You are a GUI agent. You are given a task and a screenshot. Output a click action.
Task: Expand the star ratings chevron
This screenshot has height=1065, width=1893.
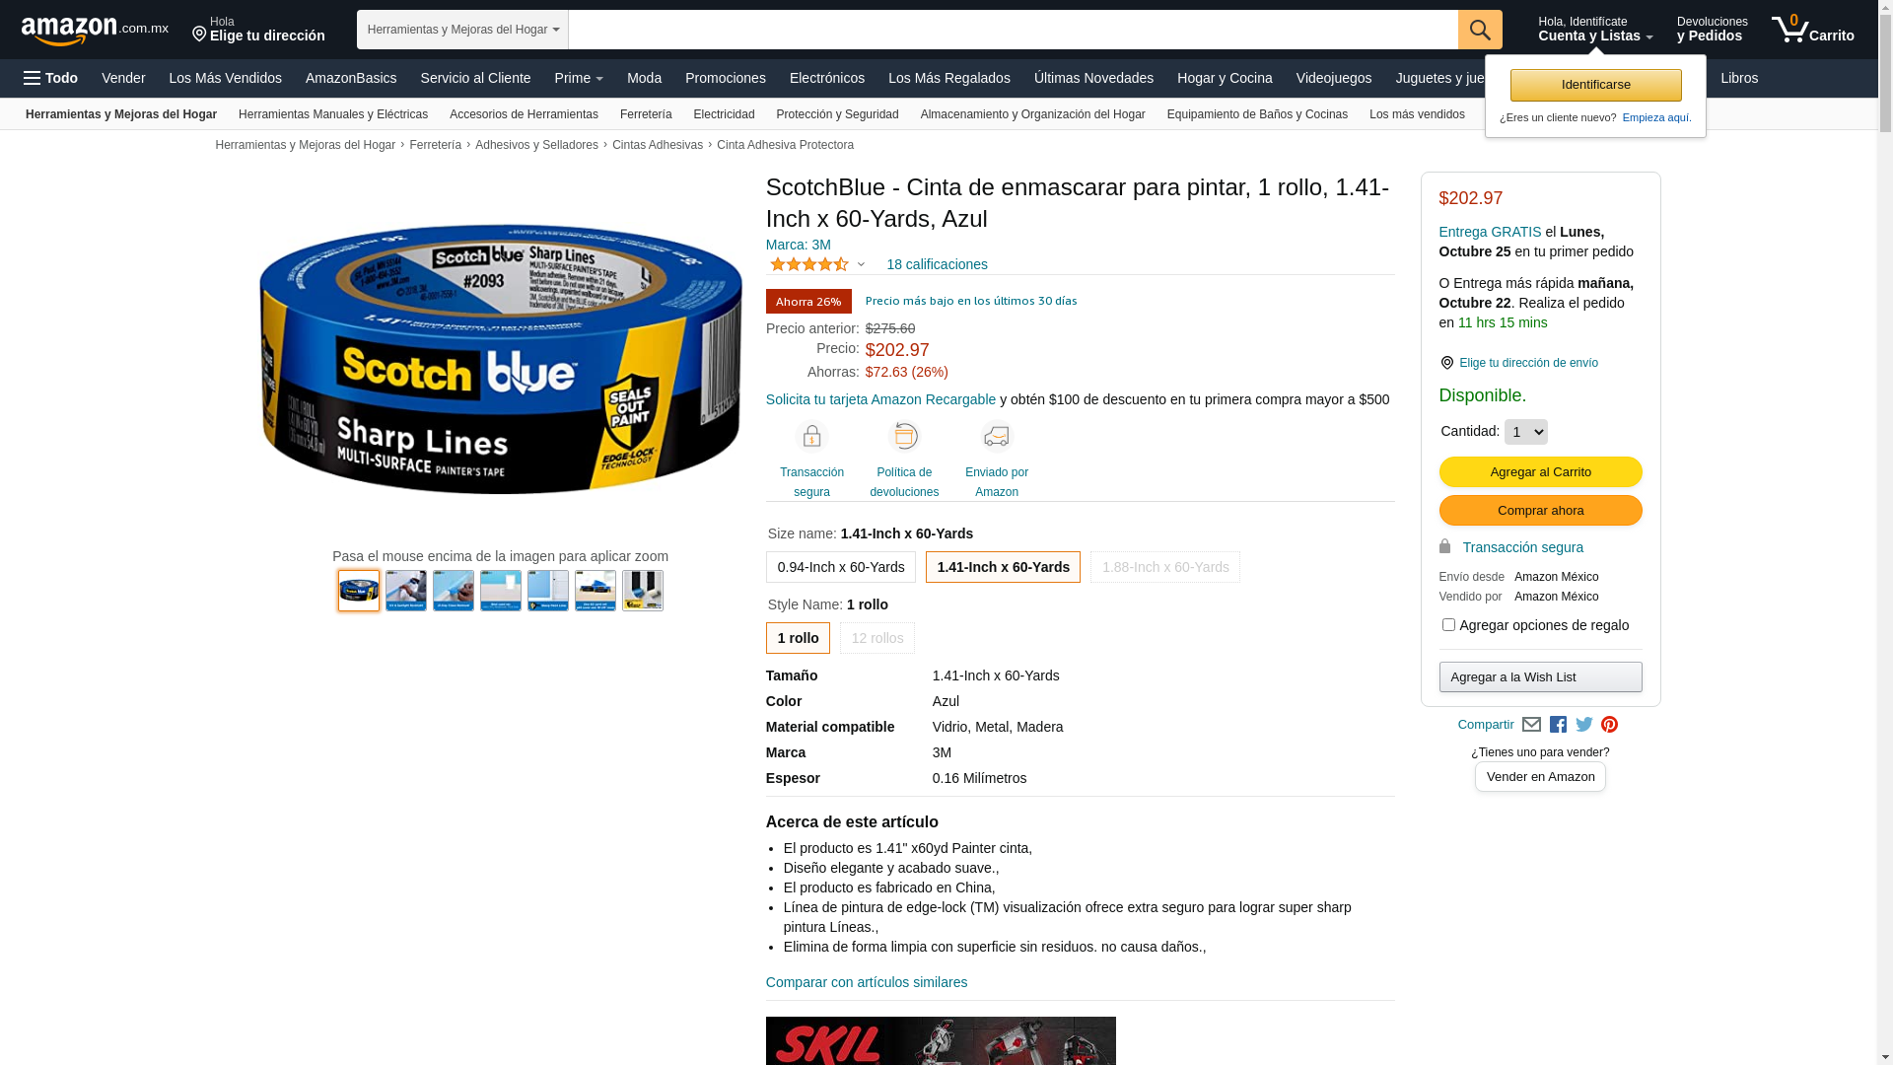(861, 264)
